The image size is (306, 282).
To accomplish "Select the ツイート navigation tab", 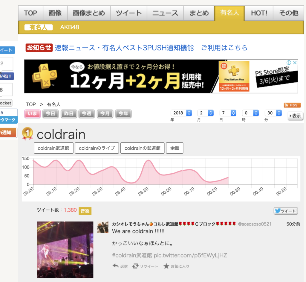I will [128, 13].
